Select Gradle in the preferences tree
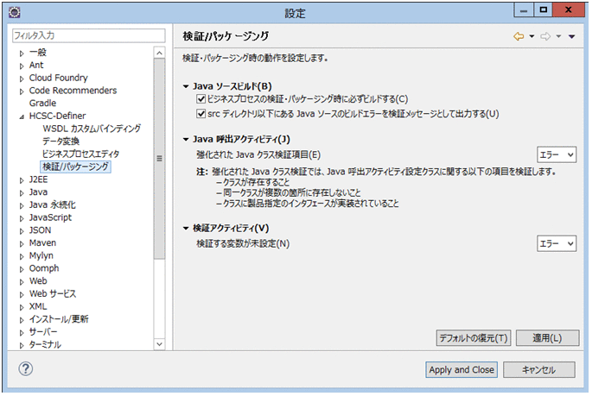The image size is (592, 396). tap(42, 103)
